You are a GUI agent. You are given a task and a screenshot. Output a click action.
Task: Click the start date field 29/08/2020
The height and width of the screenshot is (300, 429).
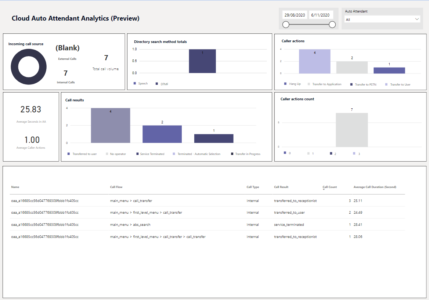pyautogui.click(x=295, y=15)
